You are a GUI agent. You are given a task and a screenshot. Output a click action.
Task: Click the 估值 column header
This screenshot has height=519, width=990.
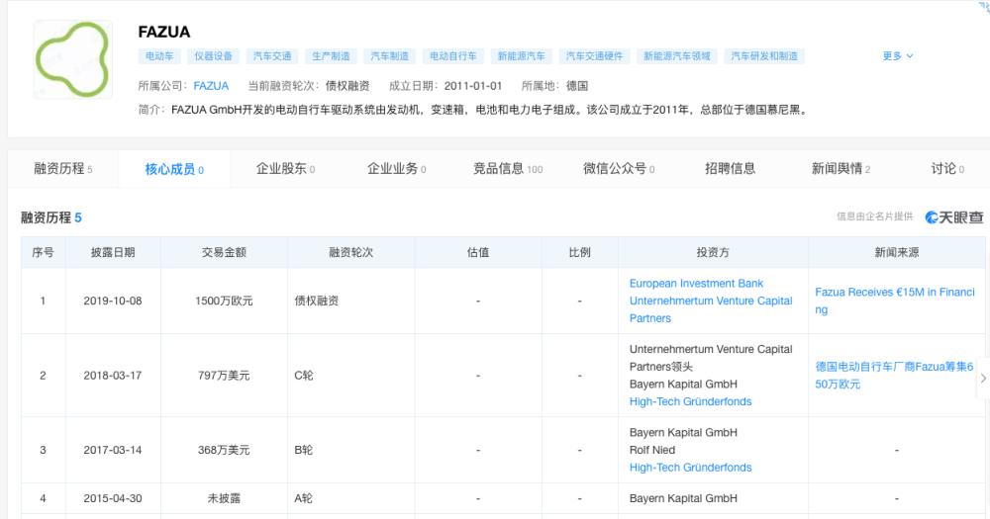478,252
